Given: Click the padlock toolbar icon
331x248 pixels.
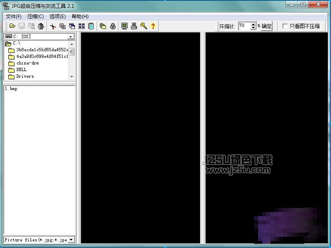Looking at the screenshot, I should click(113, 26).
